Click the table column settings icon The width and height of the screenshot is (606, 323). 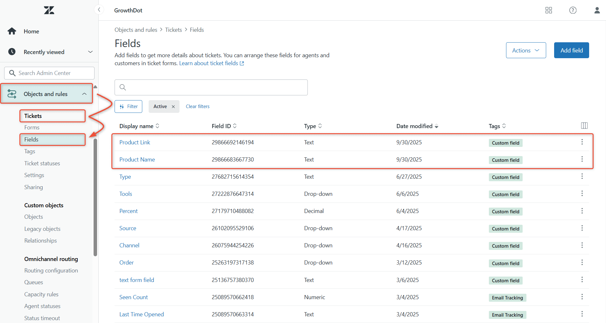click(x=584, y=126)
